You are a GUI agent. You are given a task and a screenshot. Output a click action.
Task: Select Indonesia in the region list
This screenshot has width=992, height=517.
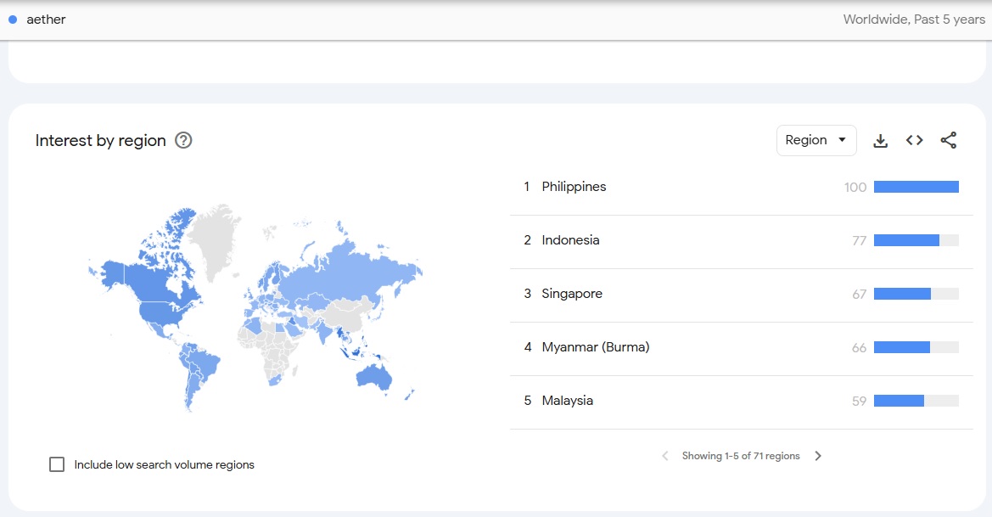(570, 240)
